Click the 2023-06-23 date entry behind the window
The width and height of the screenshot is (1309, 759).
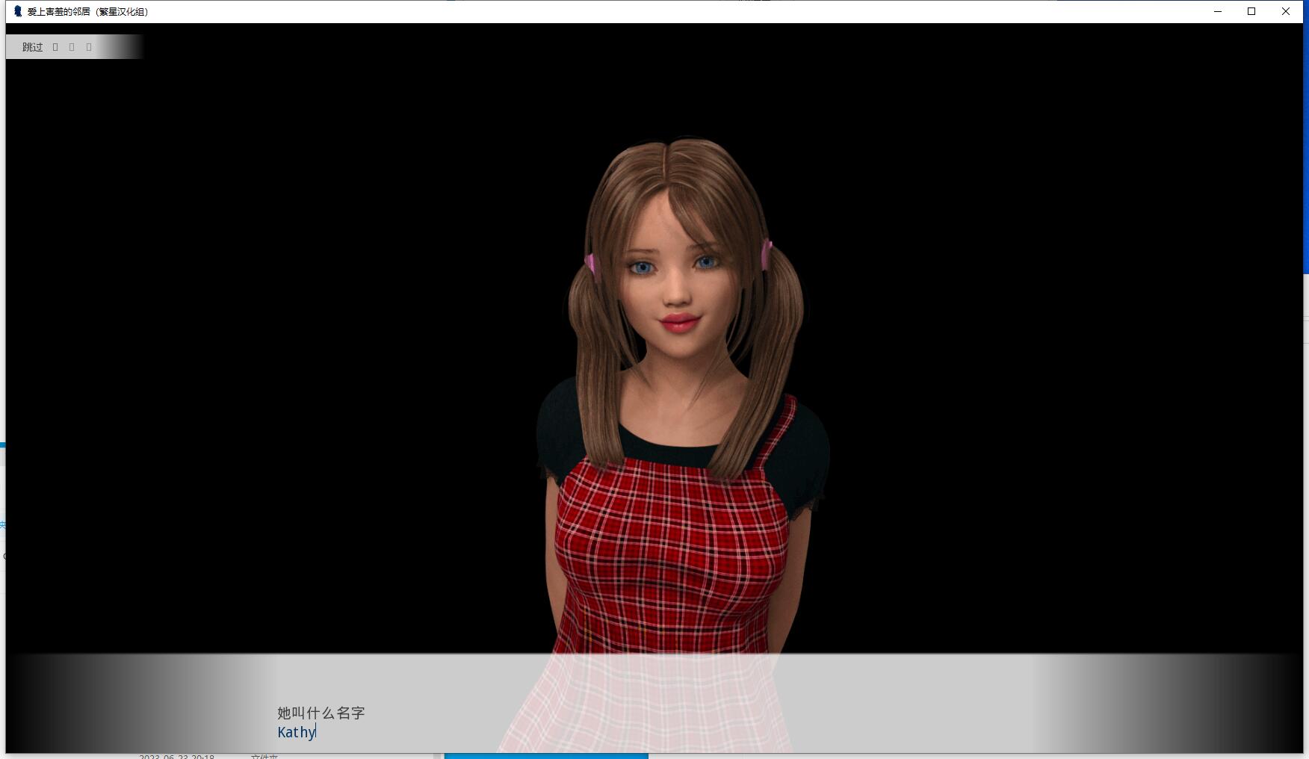(176, 756)
